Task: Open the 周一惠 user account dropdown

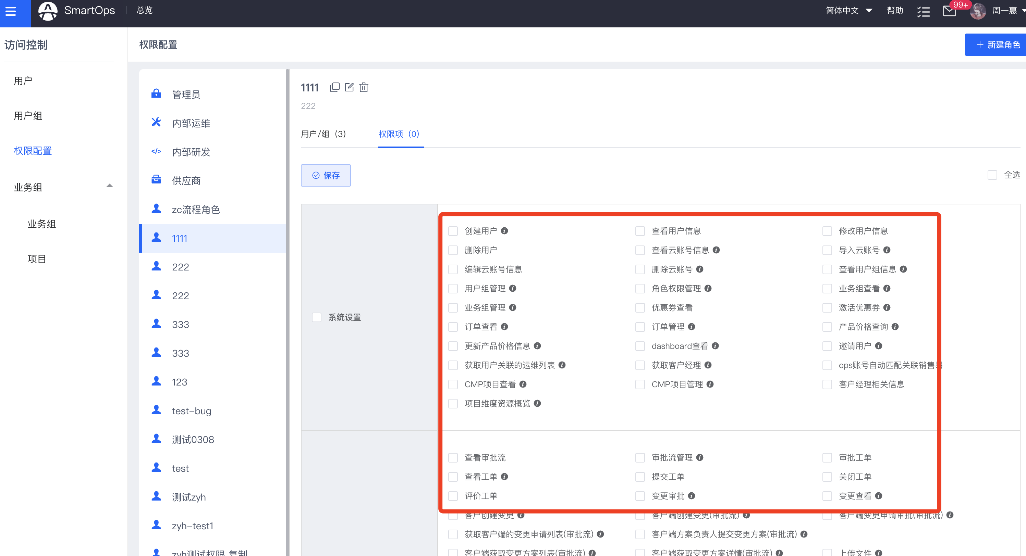Action: coord(1004,11)
